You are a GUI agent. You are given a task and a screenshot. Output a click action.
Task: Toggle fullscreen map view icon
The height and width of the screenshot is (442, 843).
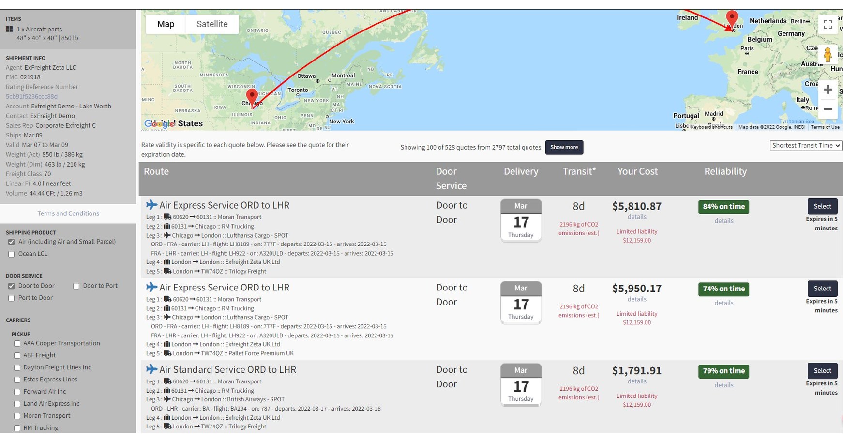coord(828,24)
